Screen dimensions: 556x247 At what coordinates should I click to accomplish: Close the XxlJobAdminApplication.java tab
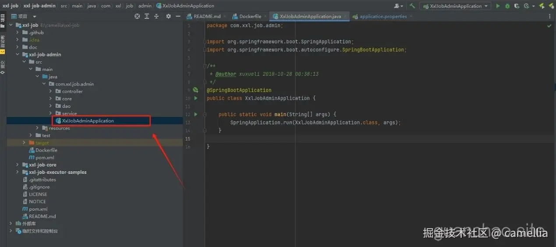coord(346,17)
